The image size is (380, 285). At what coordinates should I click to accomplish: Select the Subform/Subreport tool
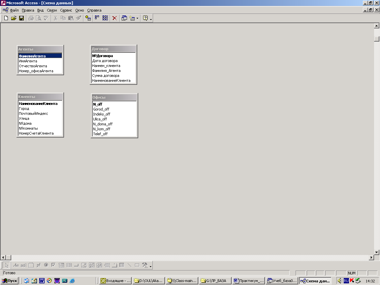click(x=122, y=265)
